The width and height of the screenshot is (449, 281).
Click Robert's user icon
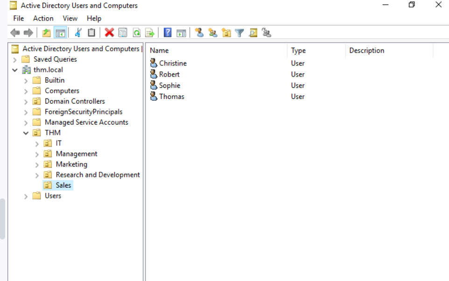[x=154, y=74]
